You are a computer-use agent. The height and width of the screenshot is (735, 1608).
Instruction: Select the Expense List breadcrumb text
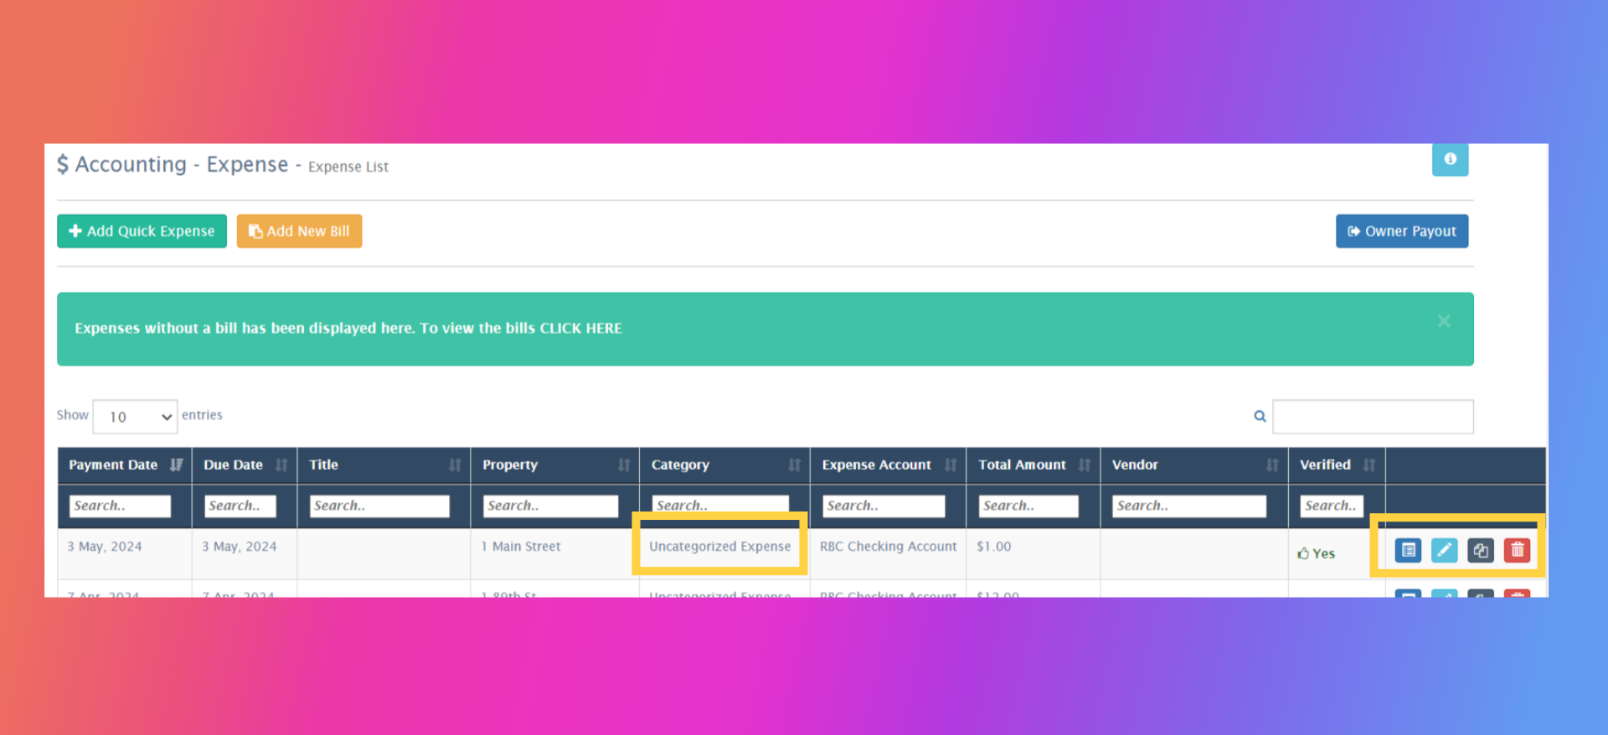click(348, 167)
